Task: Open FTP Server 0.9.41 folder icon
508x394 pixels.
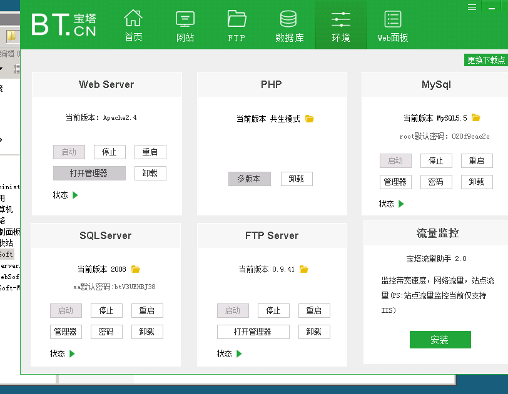Action: coord(303,269)
